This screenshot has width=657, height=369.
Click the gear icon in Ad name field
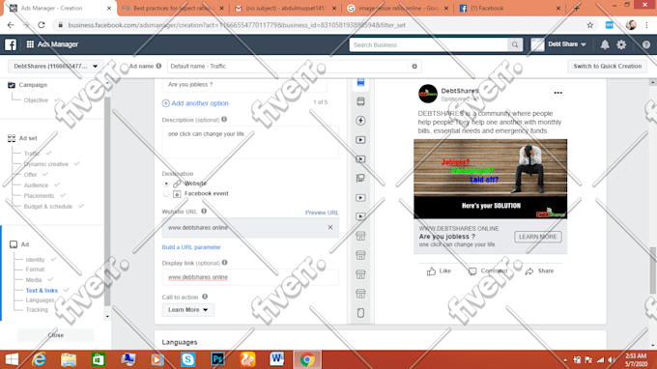coord(414,67)
